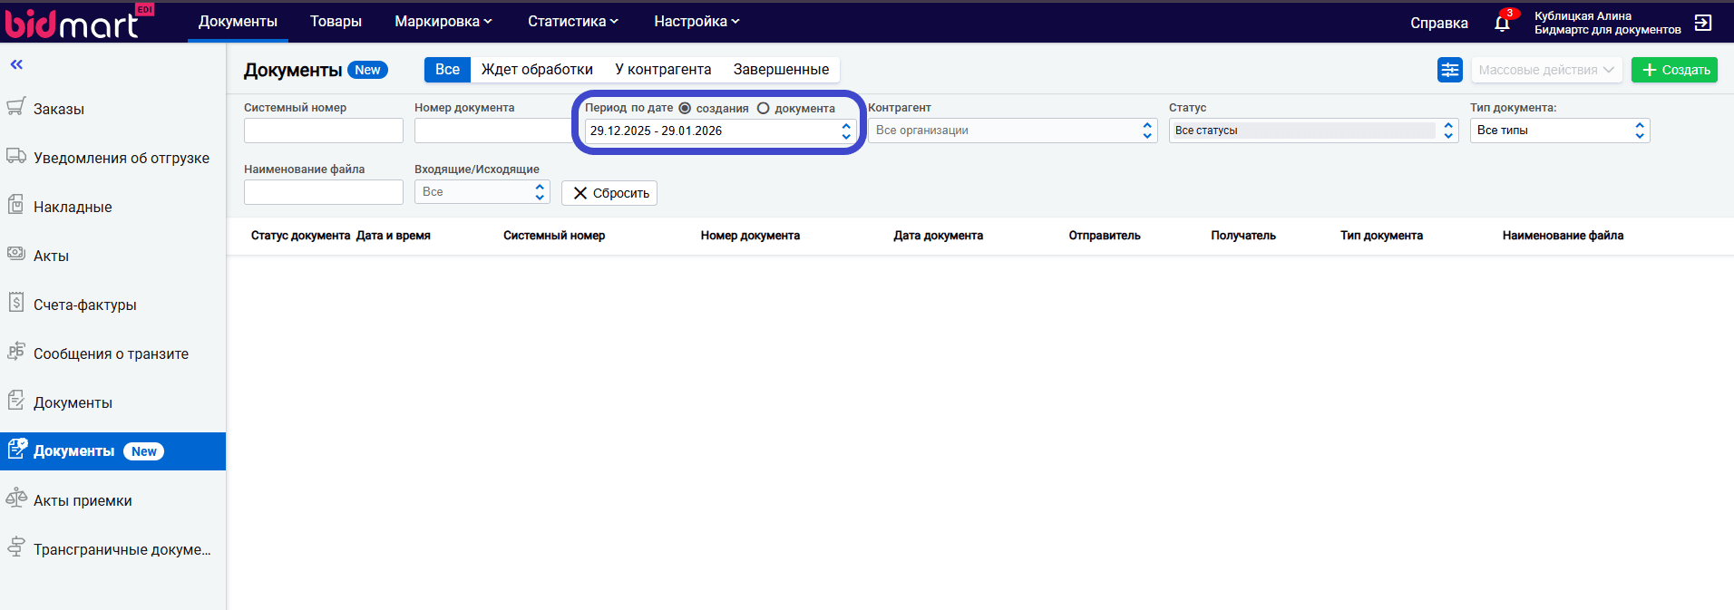Click the Акты money icon

[x=16, y=254]
